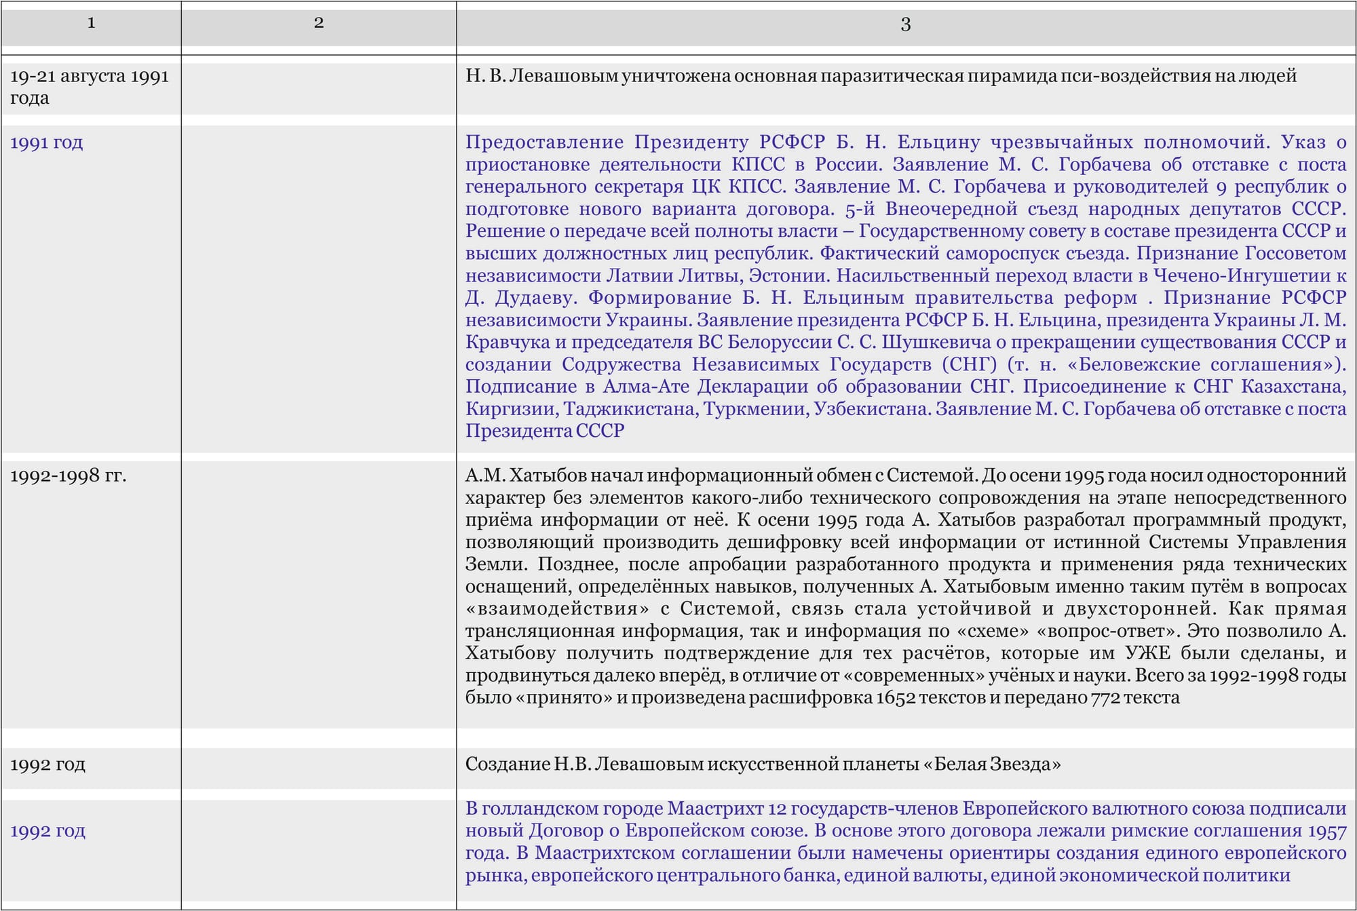
Task: Click paragraph starting 'Предоставление Президенту РСФСР'
Action: 906,286
